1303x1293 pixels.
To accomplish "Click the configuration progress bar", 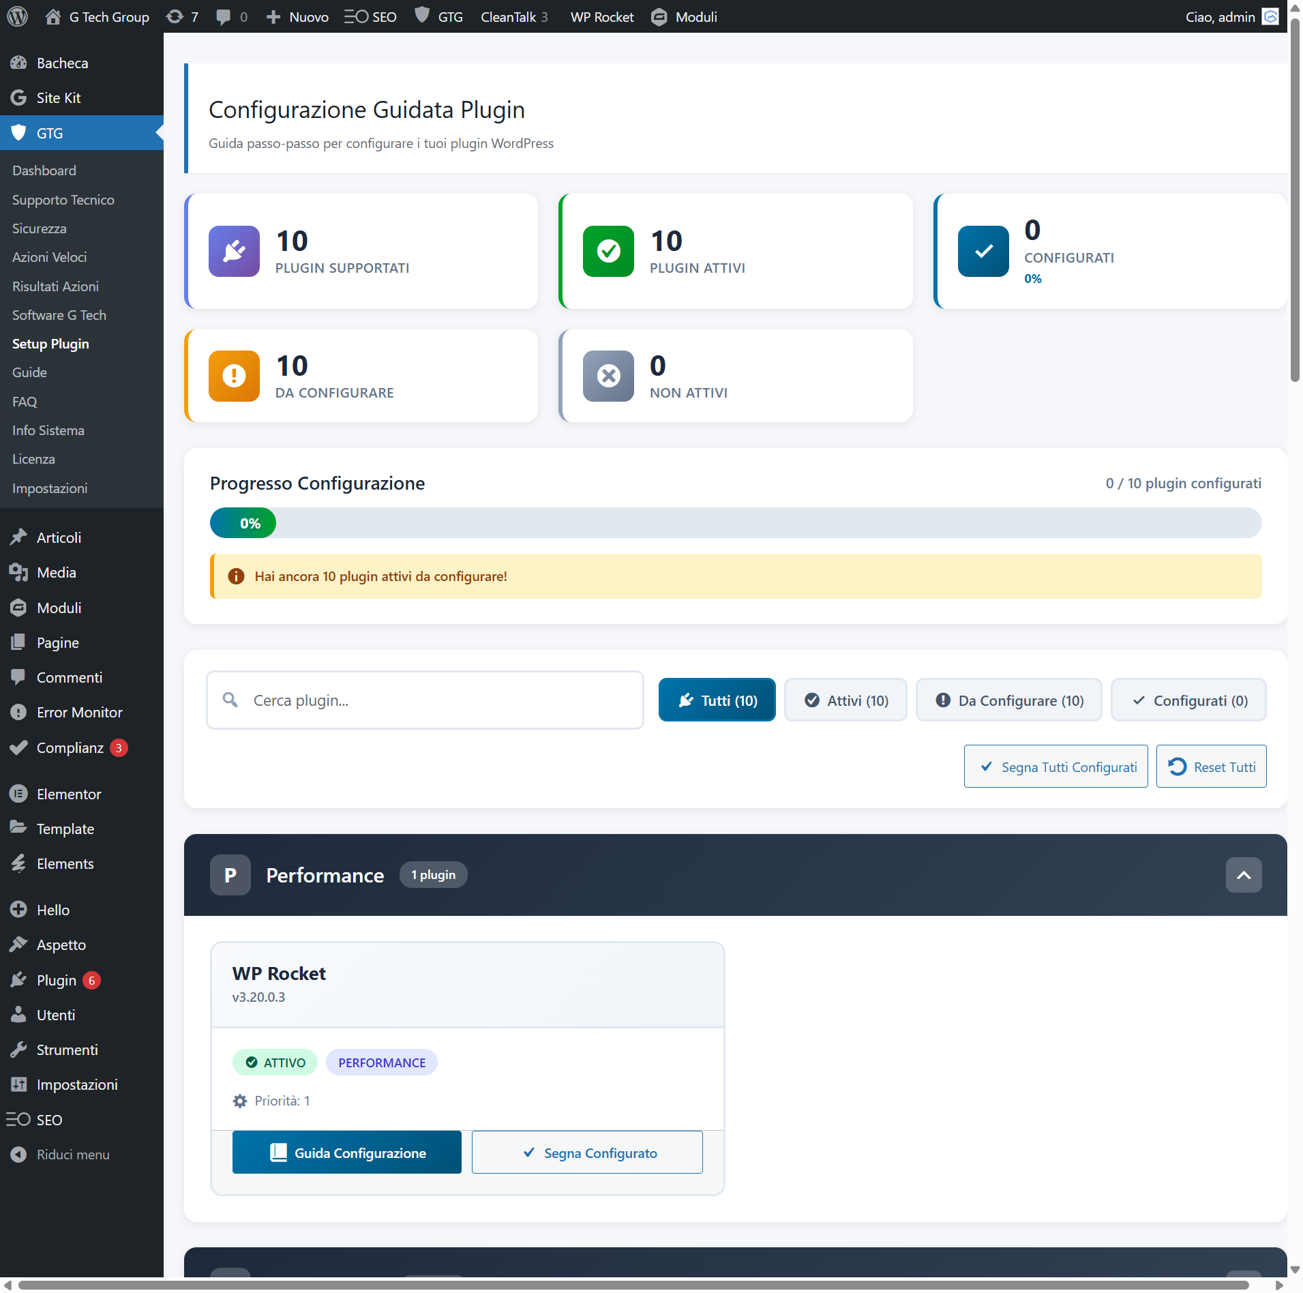I will [735, 523].
